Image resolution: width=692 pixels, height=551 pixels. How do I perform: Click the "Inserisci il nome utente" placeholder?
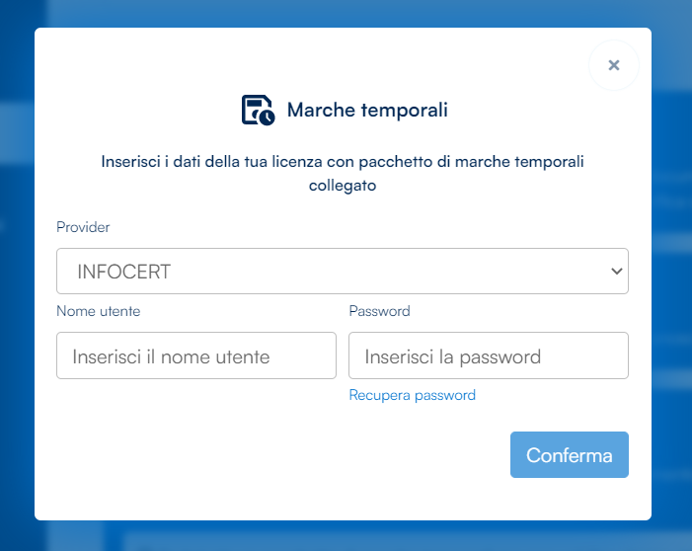171,356
